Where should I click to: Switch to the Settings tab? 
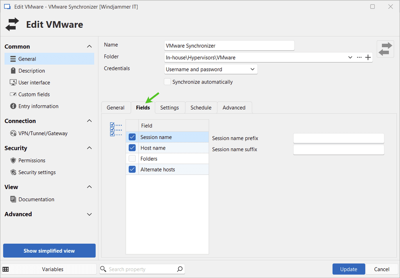pos(170,107)
